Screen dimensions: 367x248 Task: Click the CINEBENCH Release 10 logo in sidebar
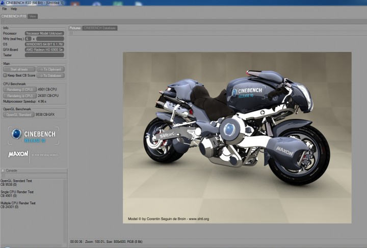(34, 136)
